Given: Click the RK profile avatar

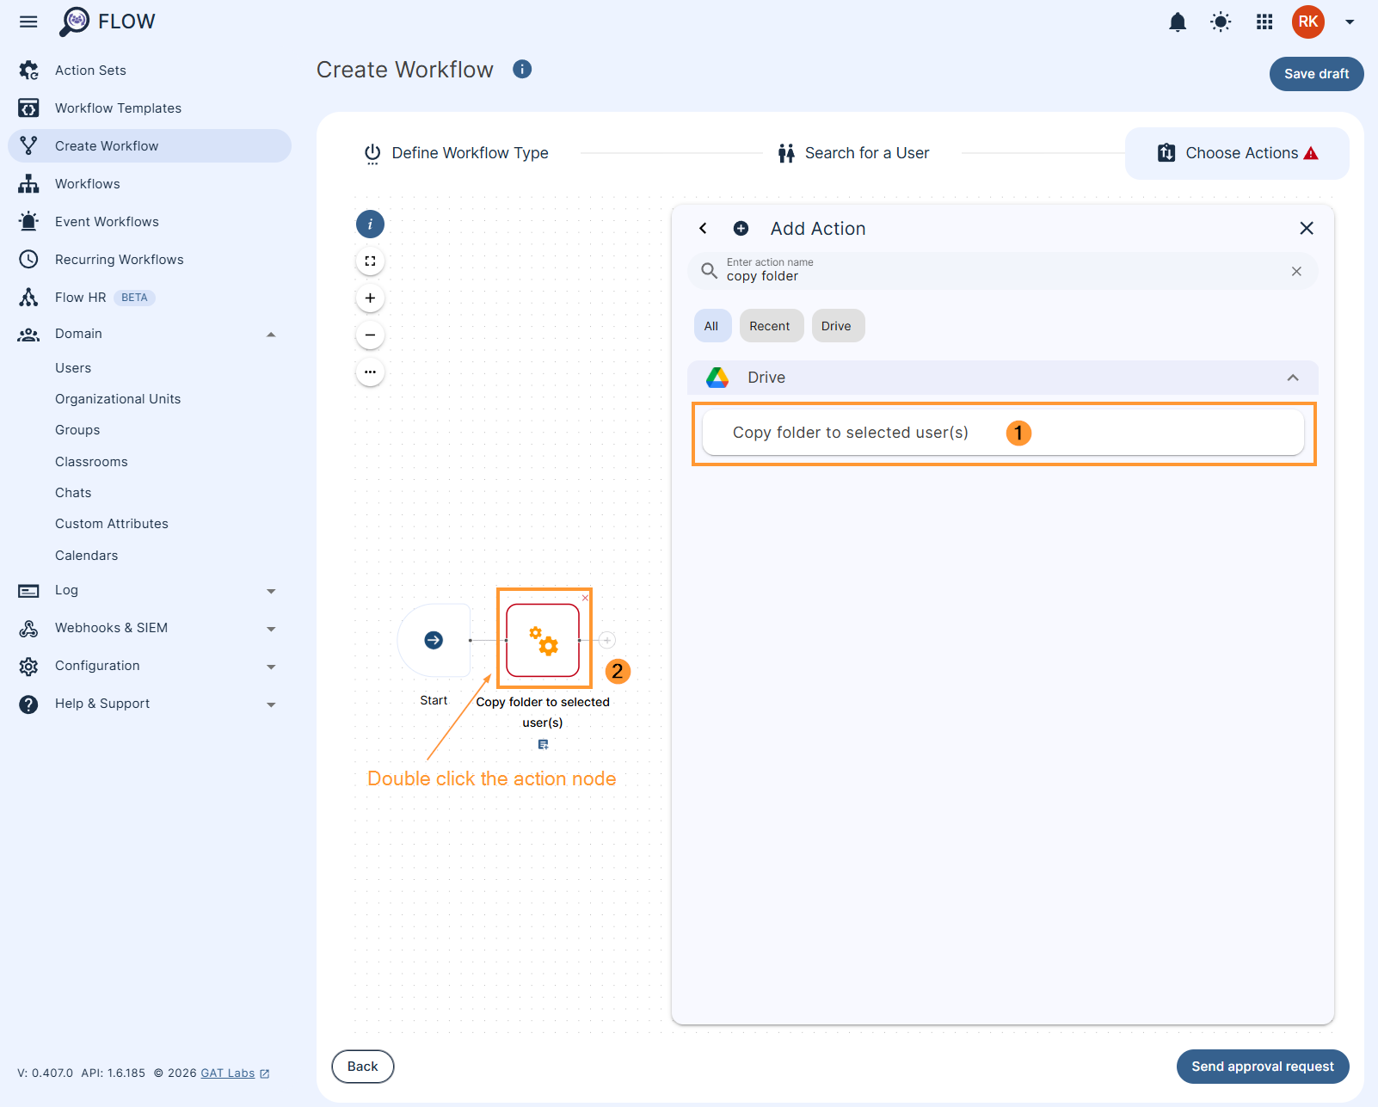Looking at the screenshot, I should point(1307,22).
